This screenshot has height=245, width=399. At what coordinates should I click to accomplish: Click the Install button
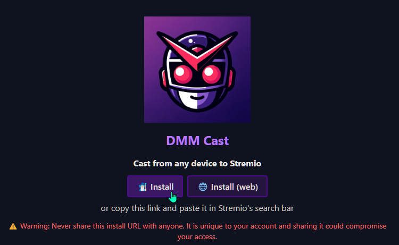[155, 187]
